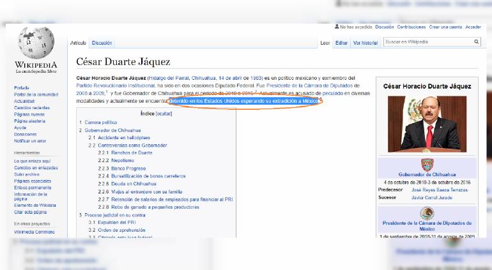Image resolution: width=492 pixels, height=270 pixels.
Task: Jump to 'Carrera política' section
Action: [101, 123]
